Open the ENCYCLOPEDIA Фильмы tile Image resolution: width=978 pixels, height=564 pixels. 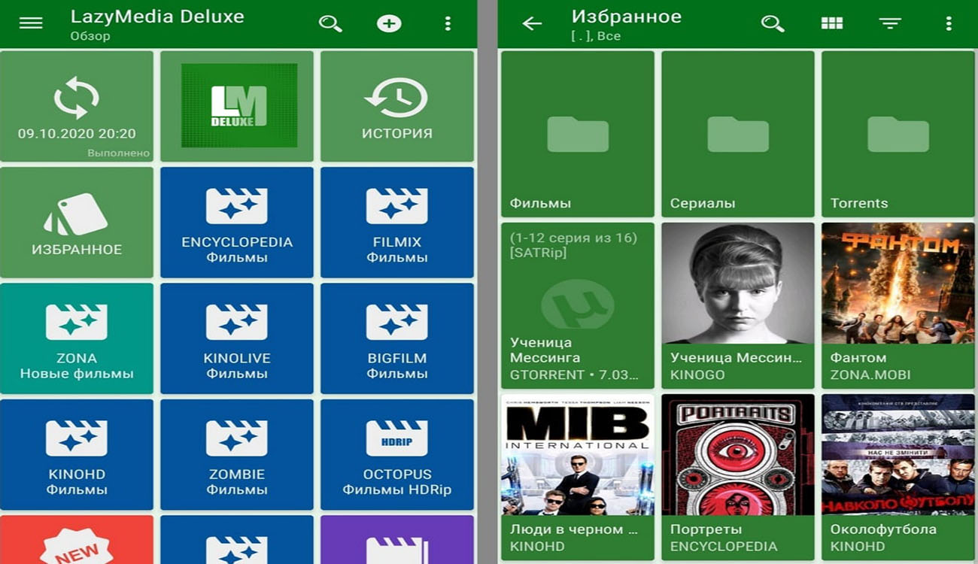tap(237, 223)
